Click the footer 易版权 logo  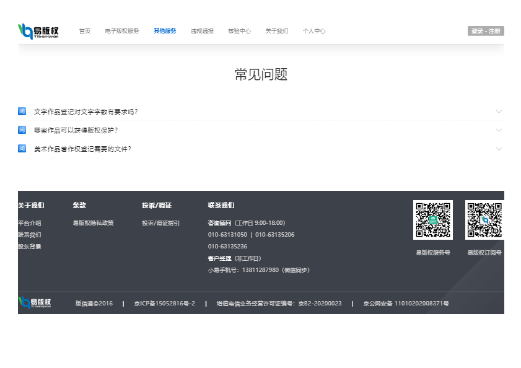[x=35, y=302]
